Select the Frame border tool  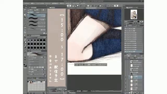(25, 52)
